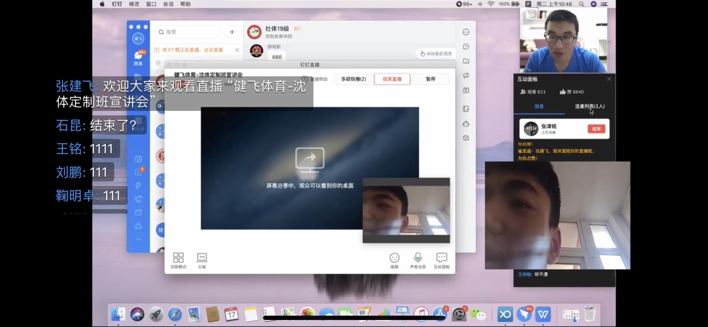
Task: End 张津铭's mic connection with 结束
Action: click(596, 129)
